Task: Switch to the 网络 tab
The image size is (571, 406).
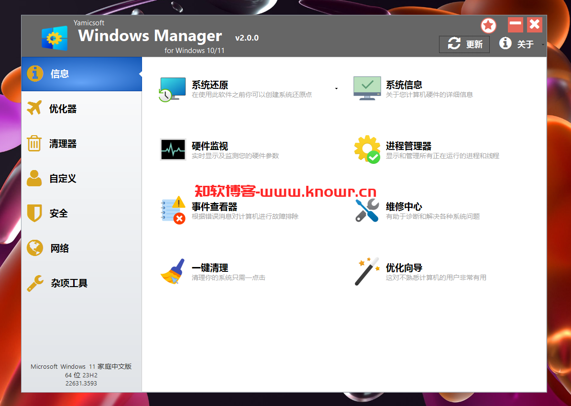Action: point(82,248)
